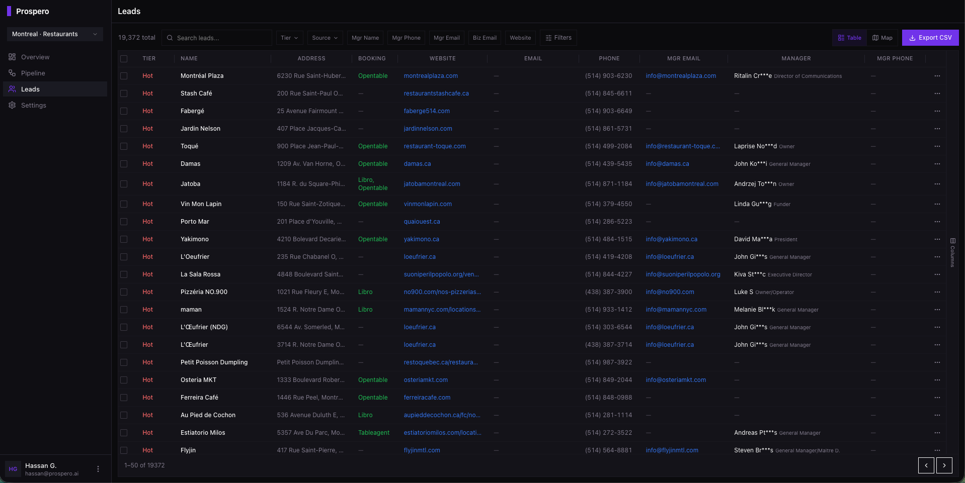
Task: Open row actions for Jatoba
Action: [937, 184]
